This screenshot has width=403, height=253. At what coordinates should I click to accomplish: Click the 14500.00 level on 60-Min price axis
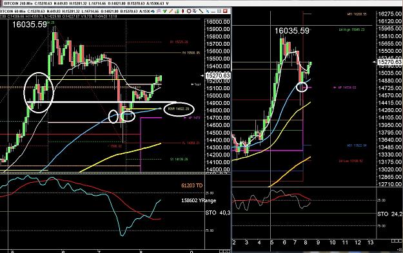(x=218, y=133)
